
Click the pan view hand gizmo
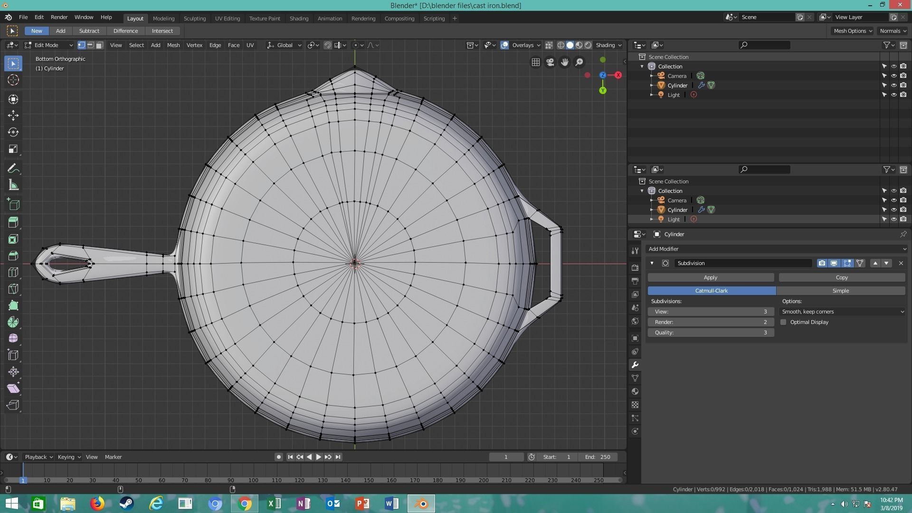click(x=565, y=62)
